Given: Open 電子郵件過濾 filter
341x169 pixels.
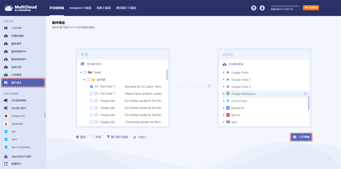Looking at the screenshot, I should tap(117, 137).
